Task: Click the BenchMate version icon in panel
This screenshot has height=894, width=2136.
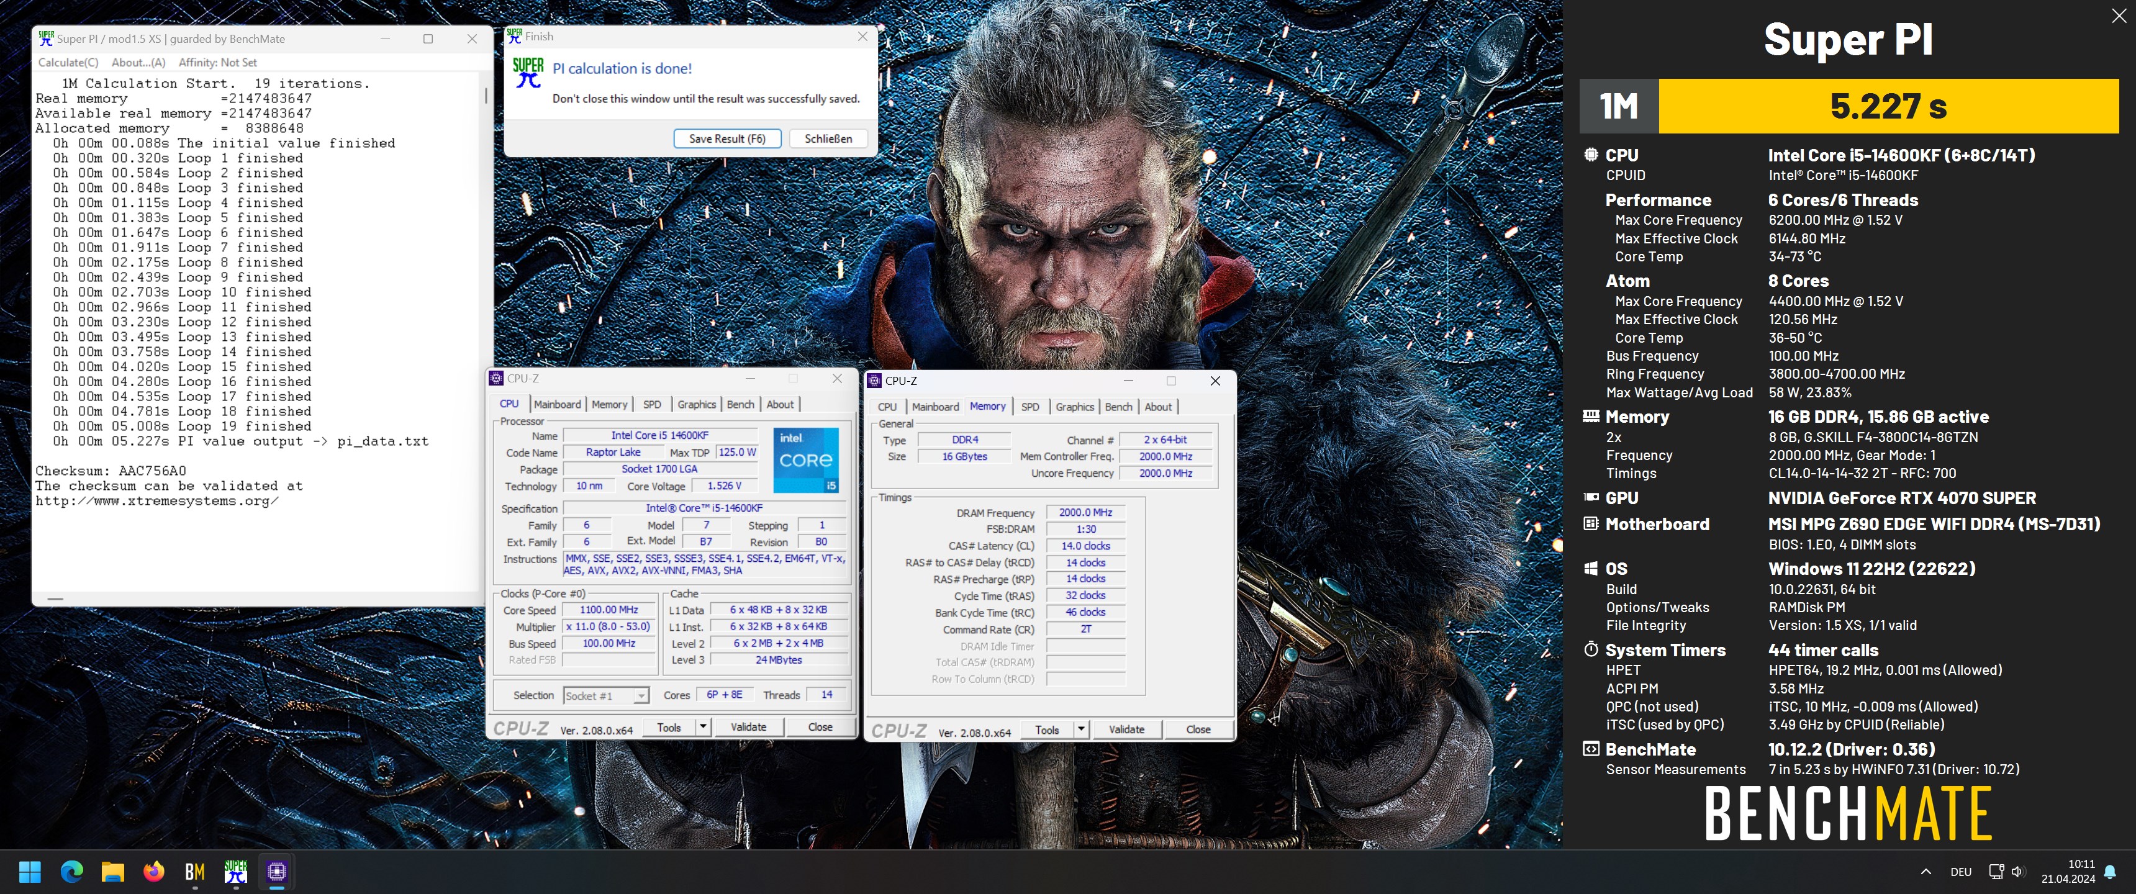Action: point(1590,749)
